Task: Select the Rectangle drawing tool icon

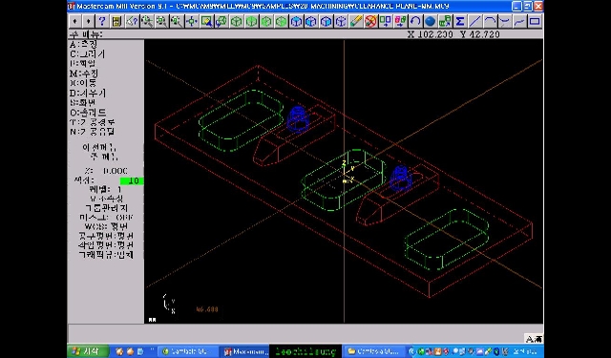Action: point(535,21)
